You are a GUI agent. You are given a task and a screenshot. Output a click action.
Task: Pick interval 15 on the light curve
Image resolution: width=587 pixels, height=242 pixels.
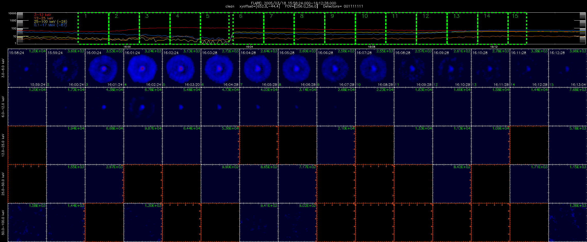tap(517, 28)
